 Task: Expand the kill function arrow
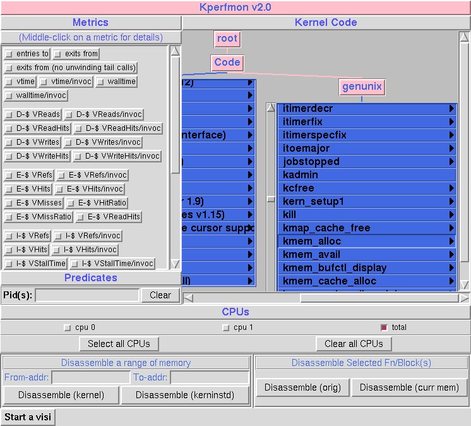(451, 215)
